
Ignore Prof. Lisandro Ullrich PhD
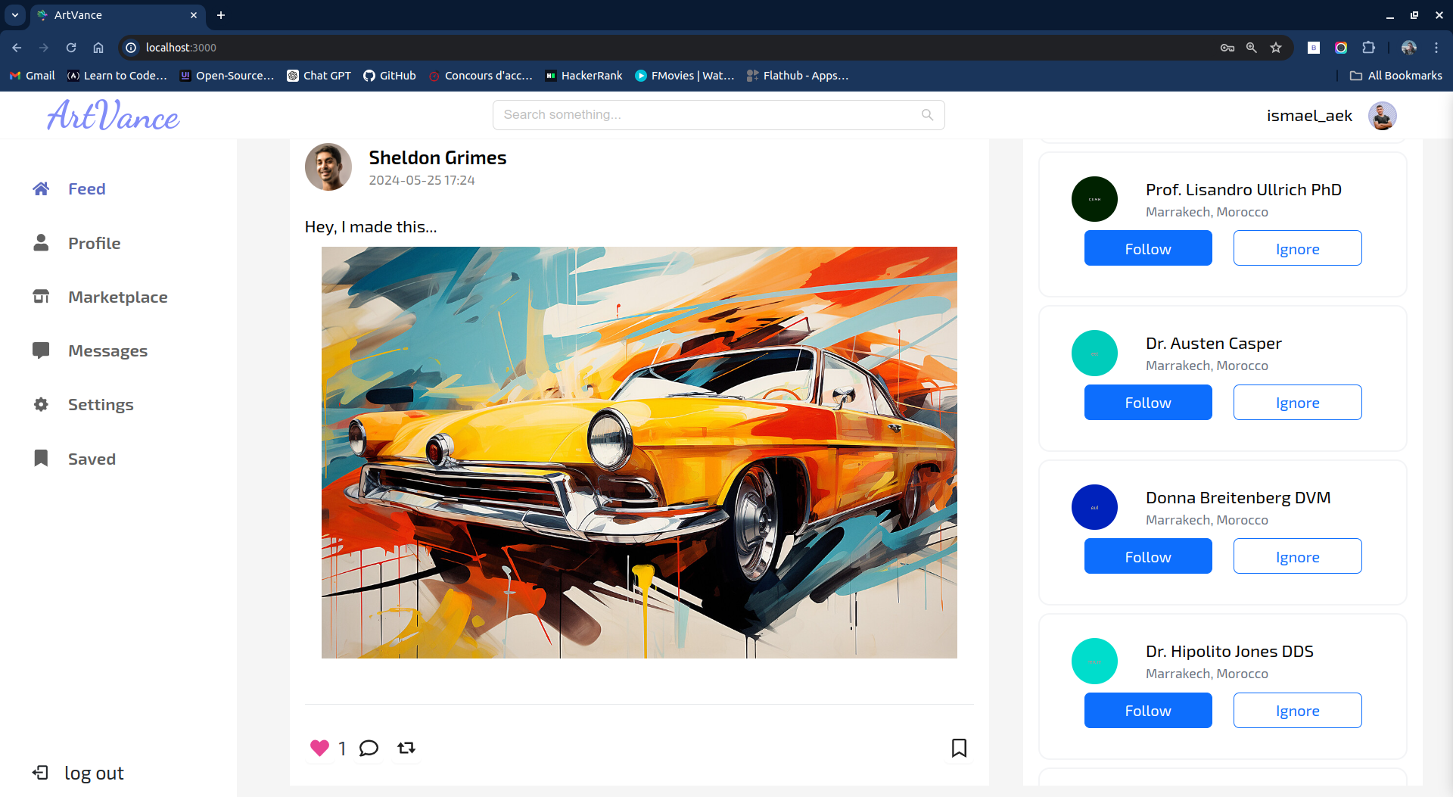(1297, 248)
